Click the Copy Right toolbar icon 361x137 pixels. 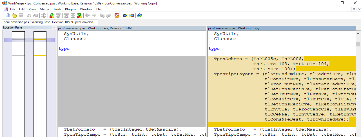click(88, 15)
